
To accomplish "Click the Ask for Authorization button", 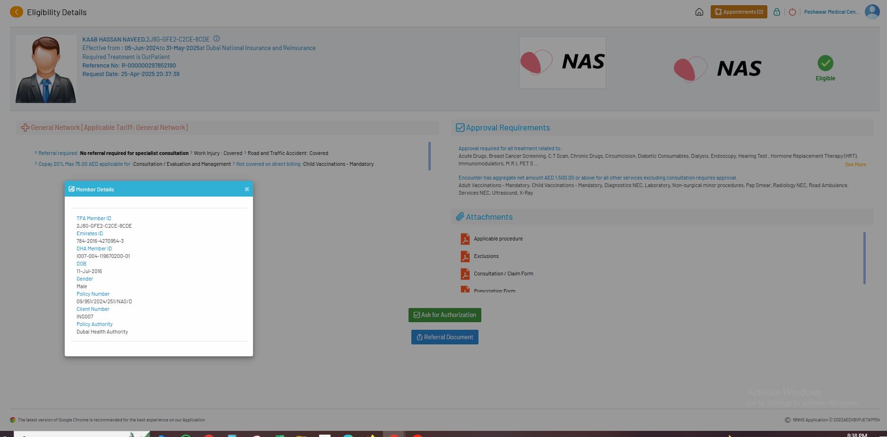I will point(444,315).
